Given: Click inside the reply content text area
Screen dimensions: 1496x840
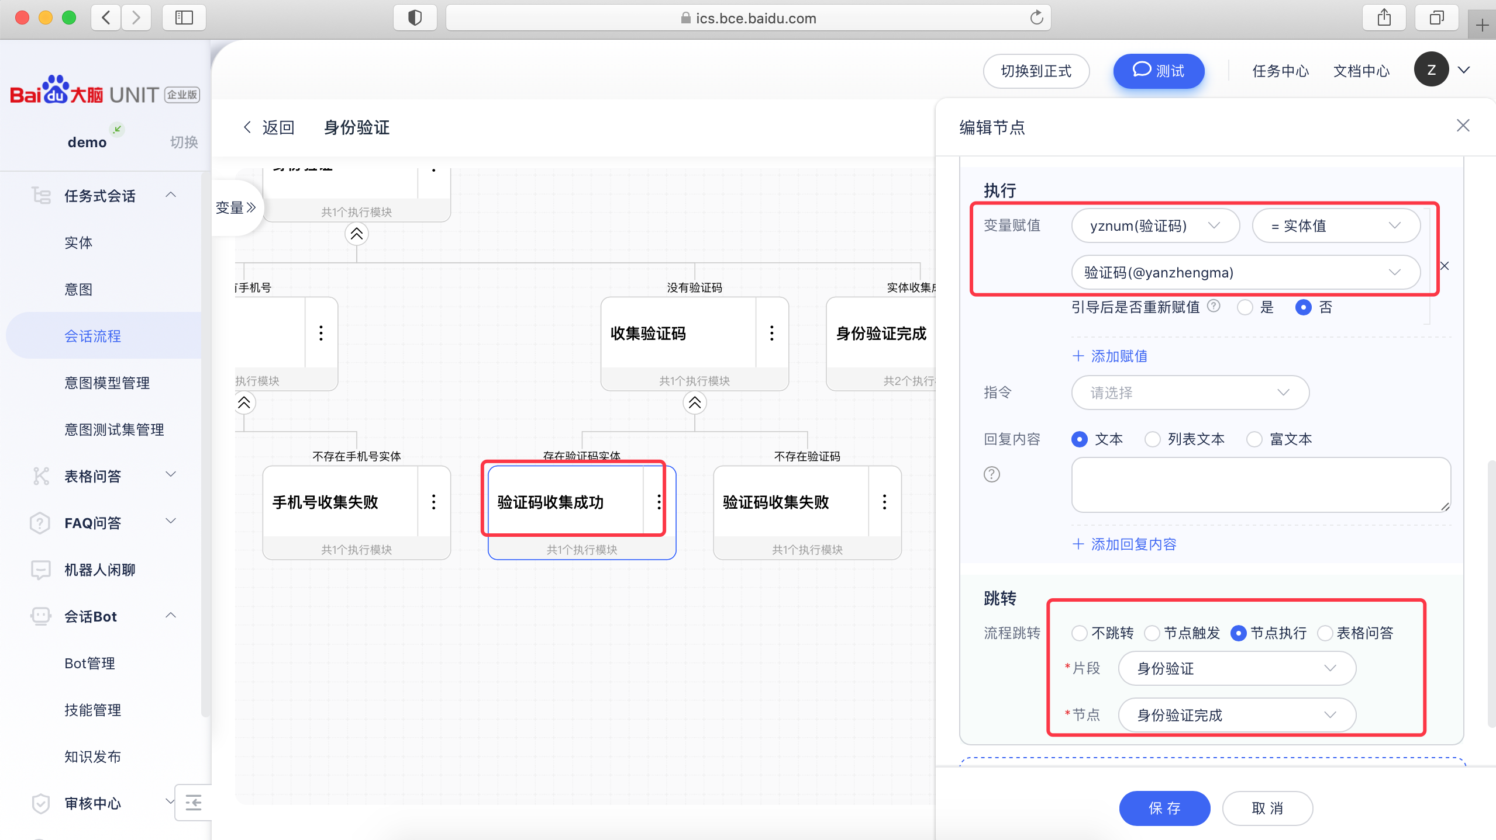Looking at the screenshot, I should coord(1260,485).
